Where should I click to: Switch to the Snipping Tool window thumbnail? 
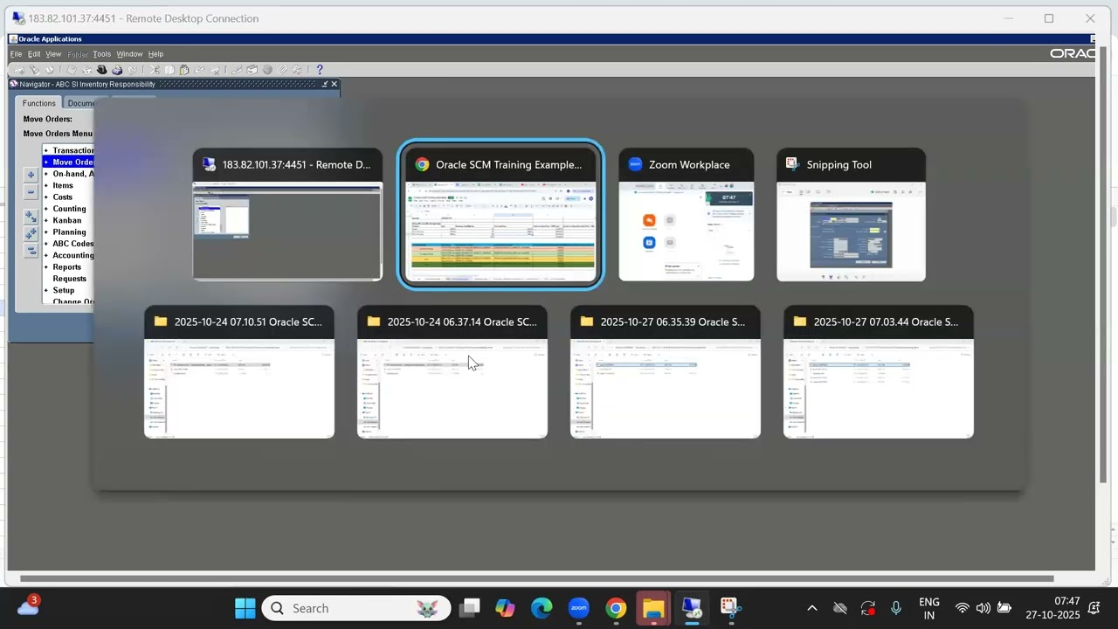click(852, 215)
